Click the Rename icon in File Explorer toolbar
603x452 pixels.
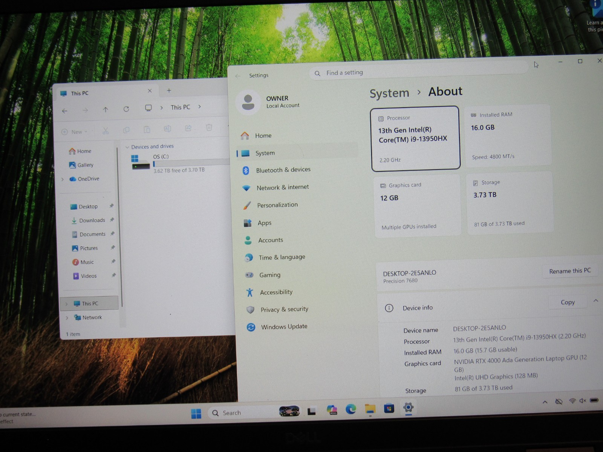(167, 129)
